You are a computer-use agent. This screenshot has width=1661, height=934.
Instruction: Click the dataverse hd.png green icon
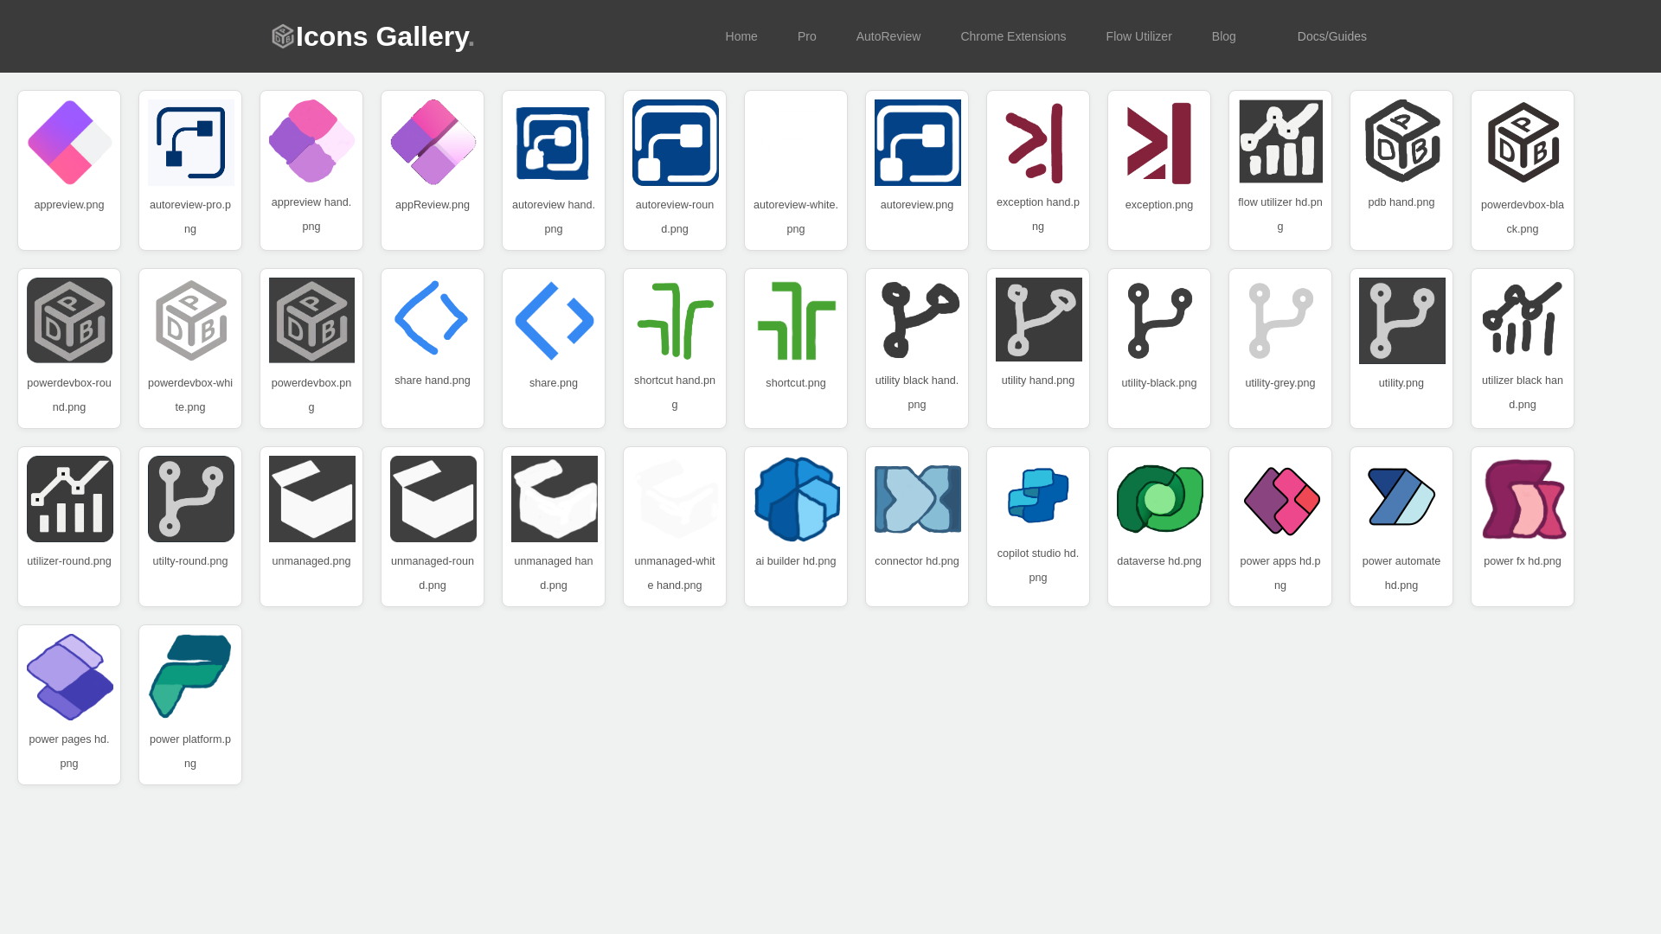(1159, 499)
